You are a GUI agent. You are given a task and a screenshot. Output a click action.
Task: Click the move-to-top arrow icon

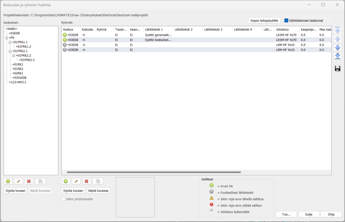coord(338,30)
